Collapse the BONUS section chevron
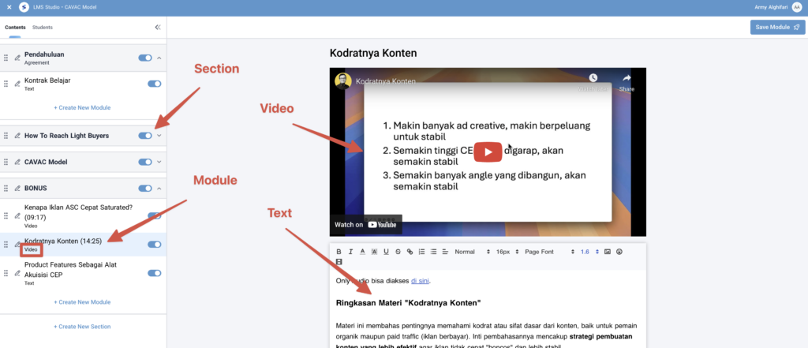The width and height of the screenshot is (808, 348). [159, 189]
